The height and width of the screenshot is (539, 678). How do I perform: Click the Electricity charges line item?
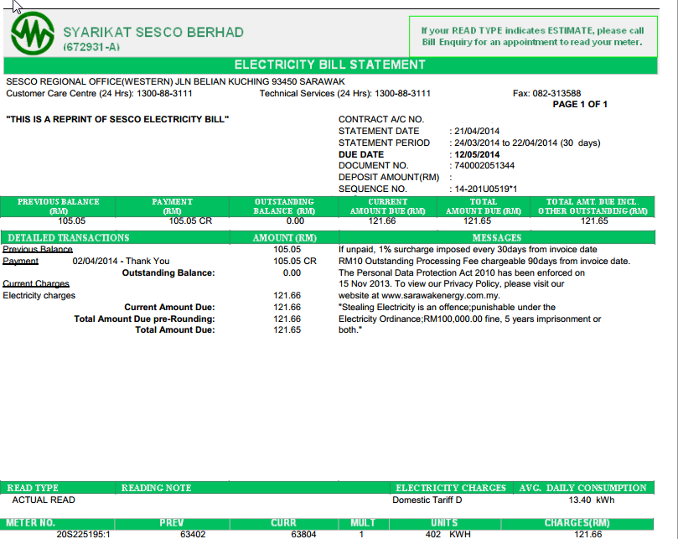(x=39, y=295)
